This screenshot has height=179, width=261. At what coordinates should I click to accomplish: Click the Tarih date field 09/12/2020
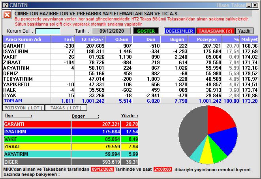pyautogui.click(x=111, y=31)
